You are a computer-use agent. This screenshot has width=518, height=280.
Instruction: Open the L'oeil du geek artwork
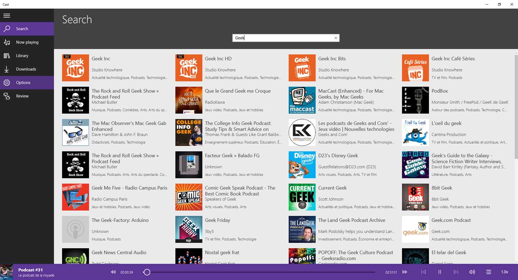[x=415, y=132]
